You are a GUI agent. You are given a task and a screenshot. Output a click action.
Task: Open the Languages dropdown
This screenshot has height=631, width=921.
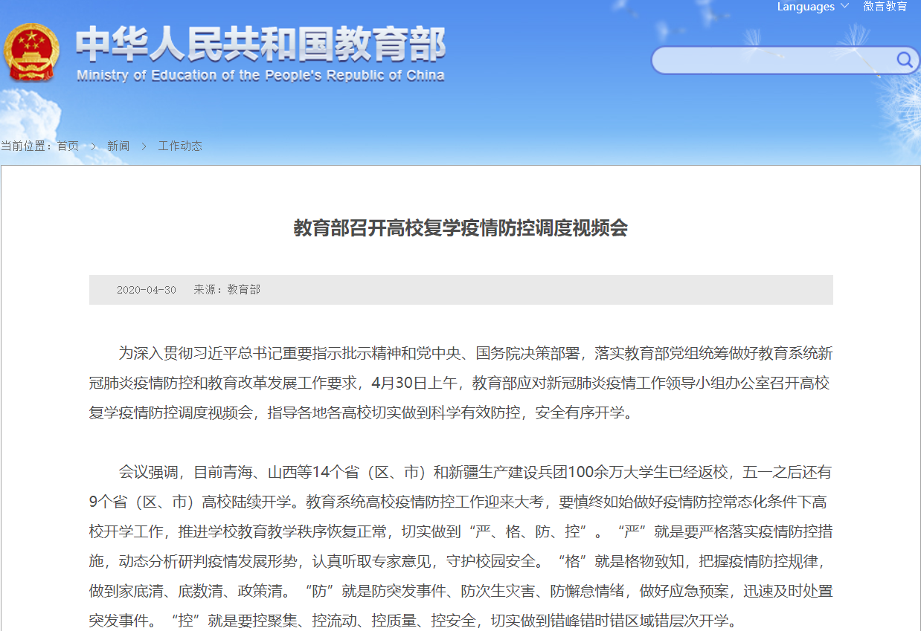806,7
